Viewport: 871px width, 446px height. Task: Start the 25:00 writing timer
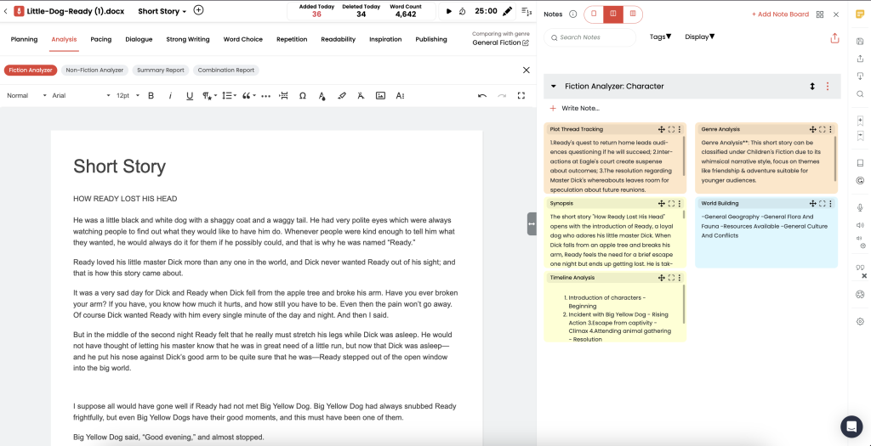[449, 11]
